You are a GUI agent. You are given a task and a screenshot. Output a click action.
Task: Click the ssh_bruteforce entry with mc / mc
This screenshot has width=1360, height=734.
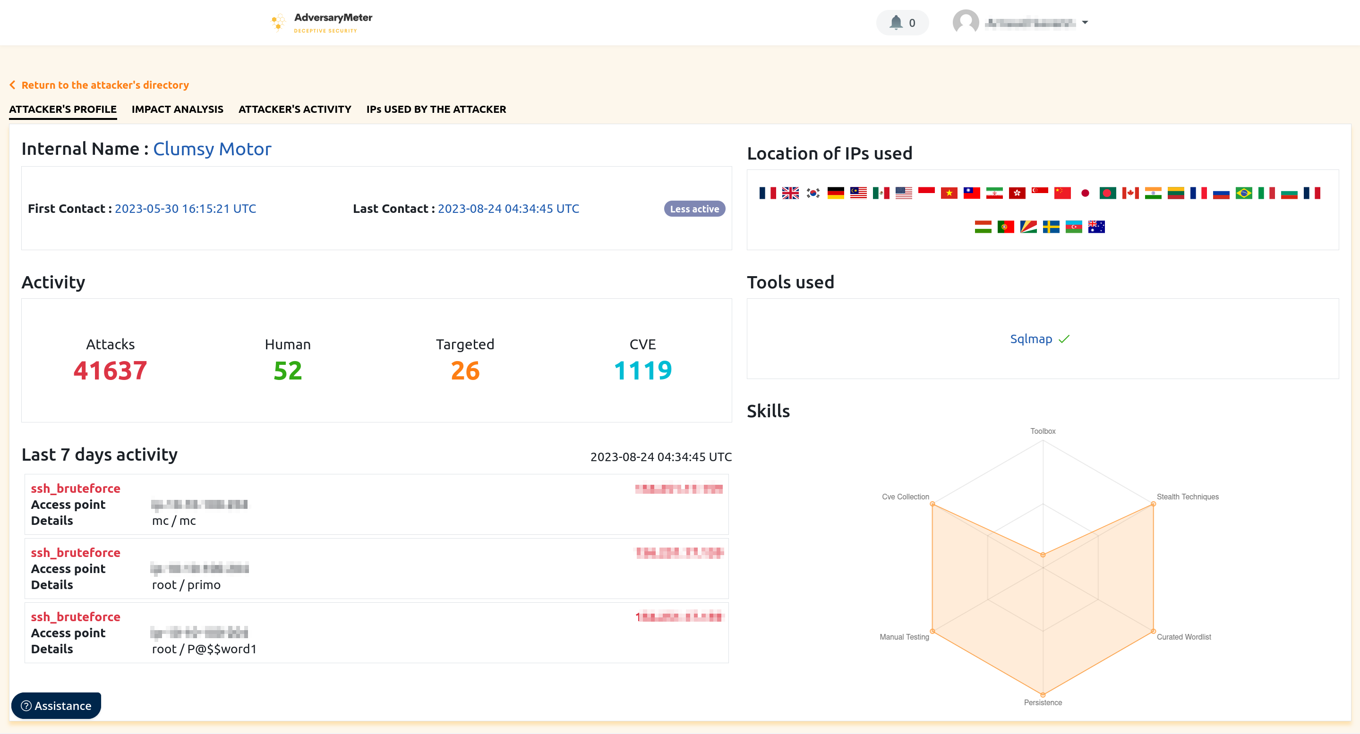pyautogui.click(x=376, y=505)
